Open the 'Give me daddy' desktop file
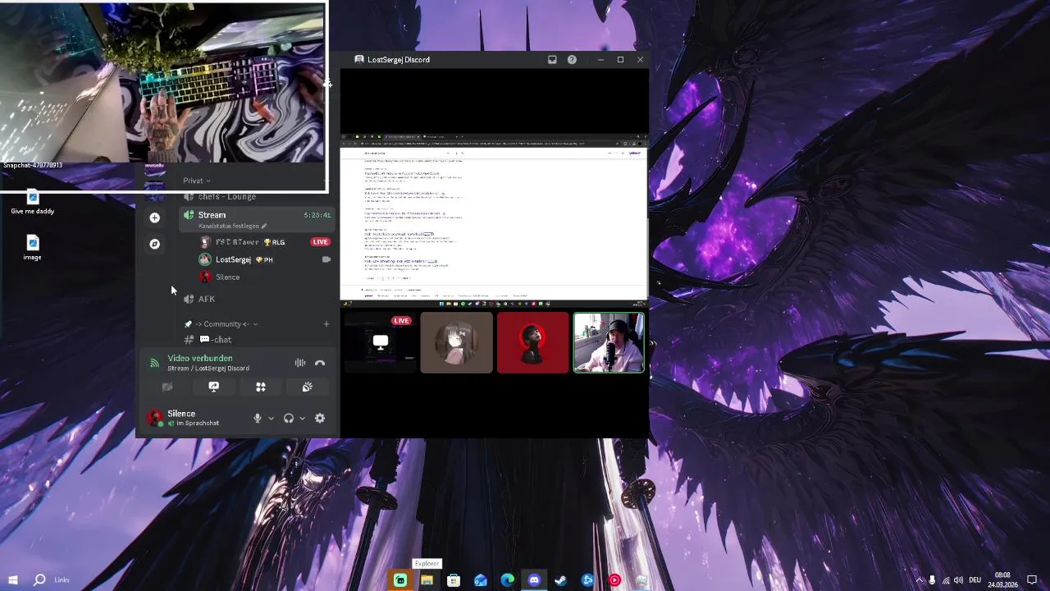The image size is (1050, 591). pyautogui.click(x=33, y=202)
